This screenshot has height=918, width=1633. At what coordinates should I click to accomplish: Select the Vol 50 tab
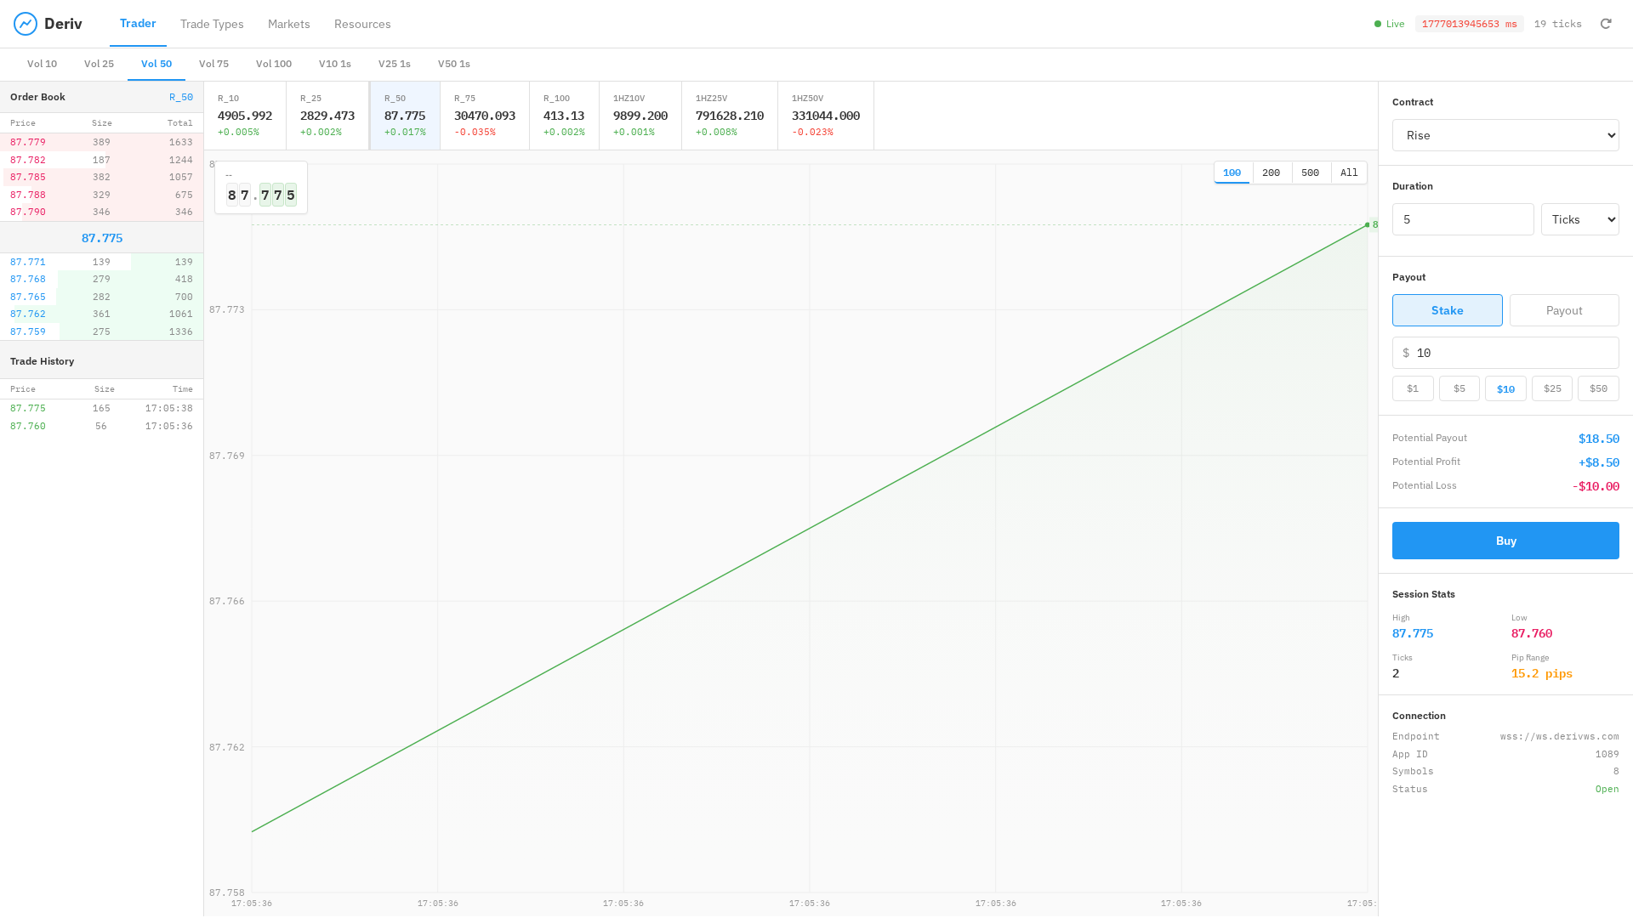pos(156,64)
